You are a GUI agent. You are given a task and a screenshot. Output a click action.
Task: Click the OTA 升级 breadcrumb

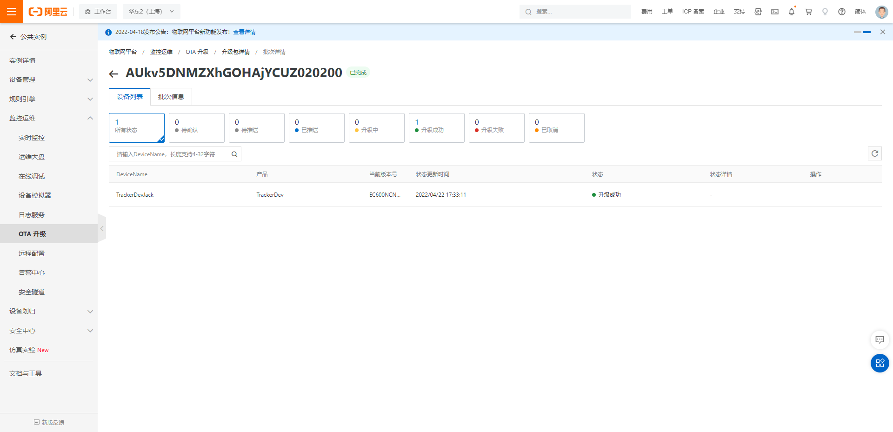[x=197, y=52]
